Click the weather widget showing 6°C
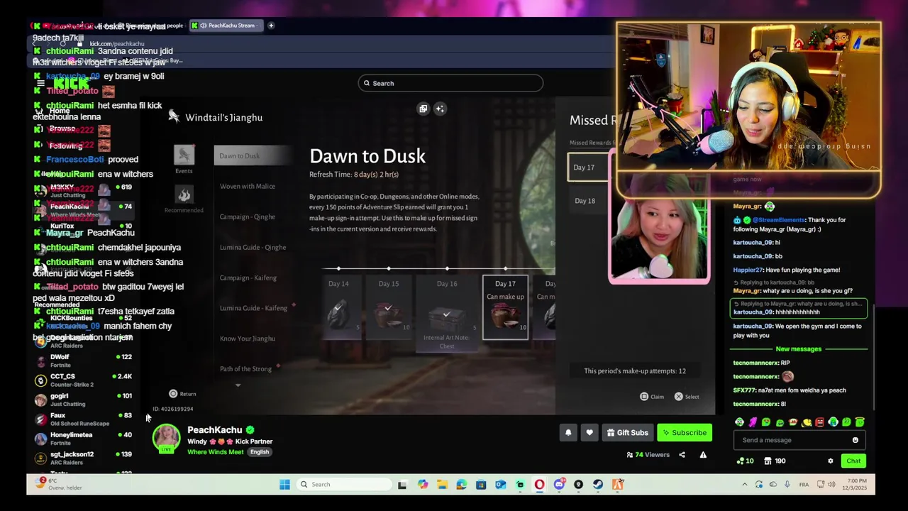Image resolution: width=908 pixels, height=511 pixels. point(60,484)
